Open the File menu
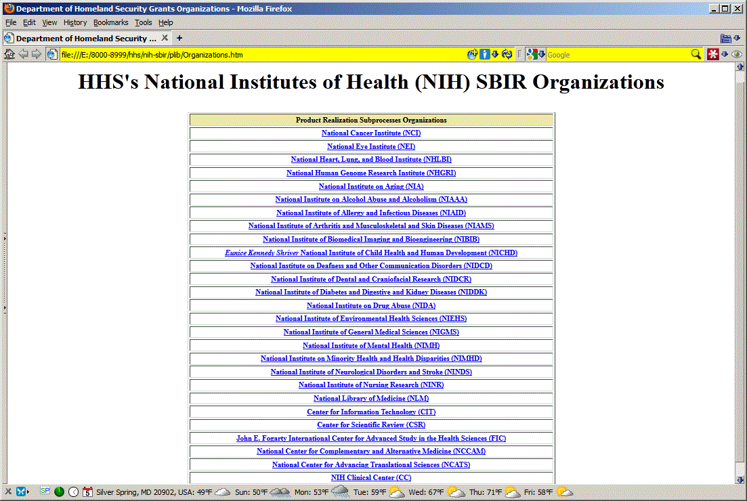 [x=10, y=22]
